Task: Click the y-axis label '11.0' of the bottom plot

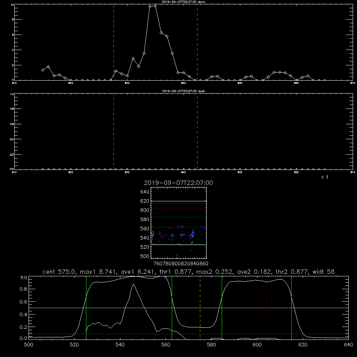Action: click(x=24, y=277)
